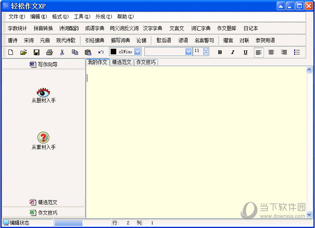Open the 工具 menu

click(x=82, y=17)
